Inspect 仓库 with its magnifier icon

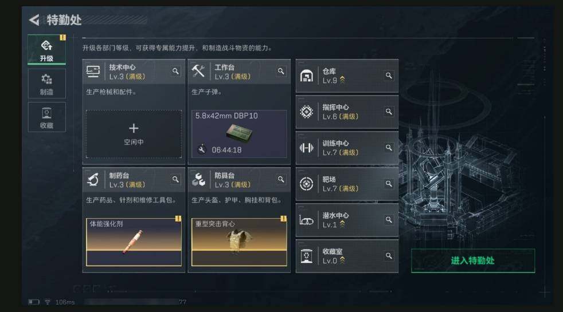point(389,76)
